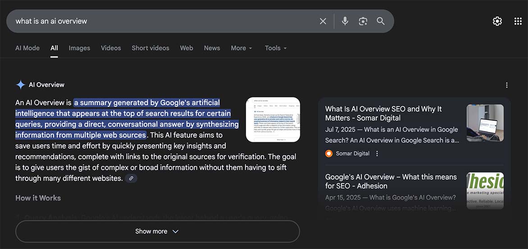
Task: Open 'What Is AI Overview SEO' link
Action: click(383, 113)
